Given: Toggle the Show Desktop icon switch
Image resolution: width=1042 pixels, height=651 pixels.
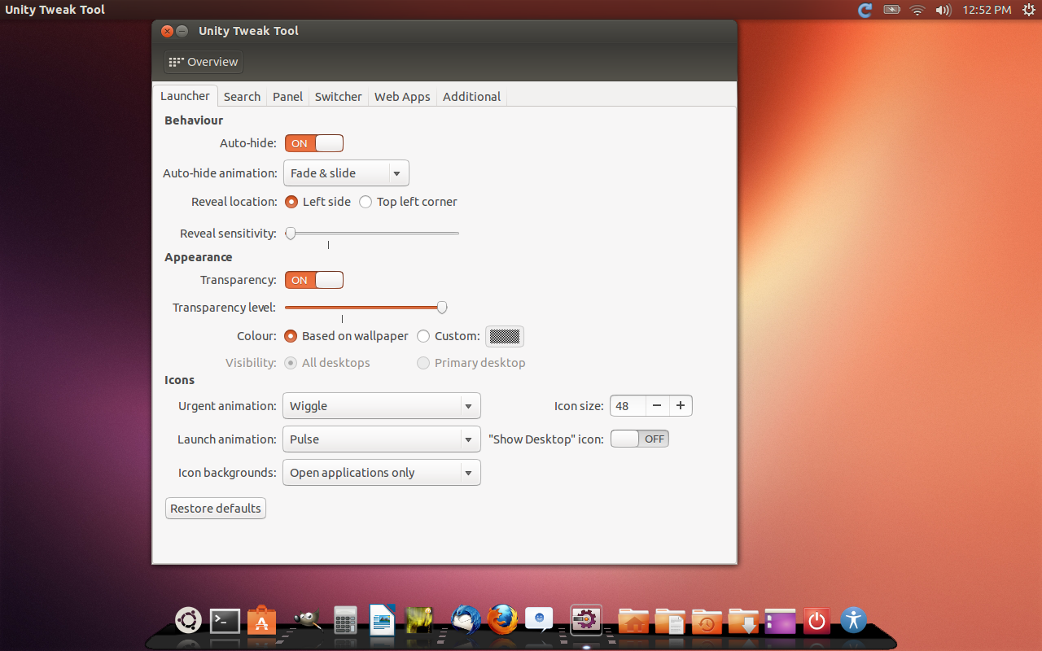Looking at the screenshot, I should 639,439.
